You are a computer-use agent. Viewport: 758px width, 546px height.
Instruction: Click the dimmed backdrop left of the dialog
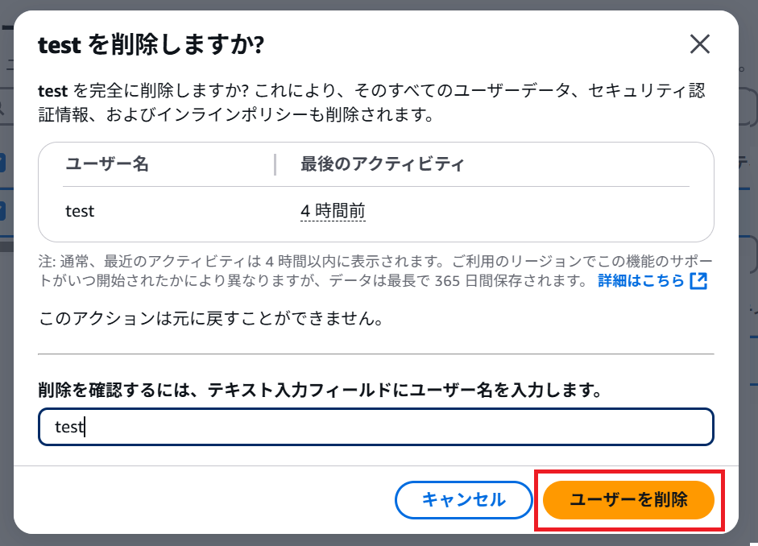[x=6, y=362]
